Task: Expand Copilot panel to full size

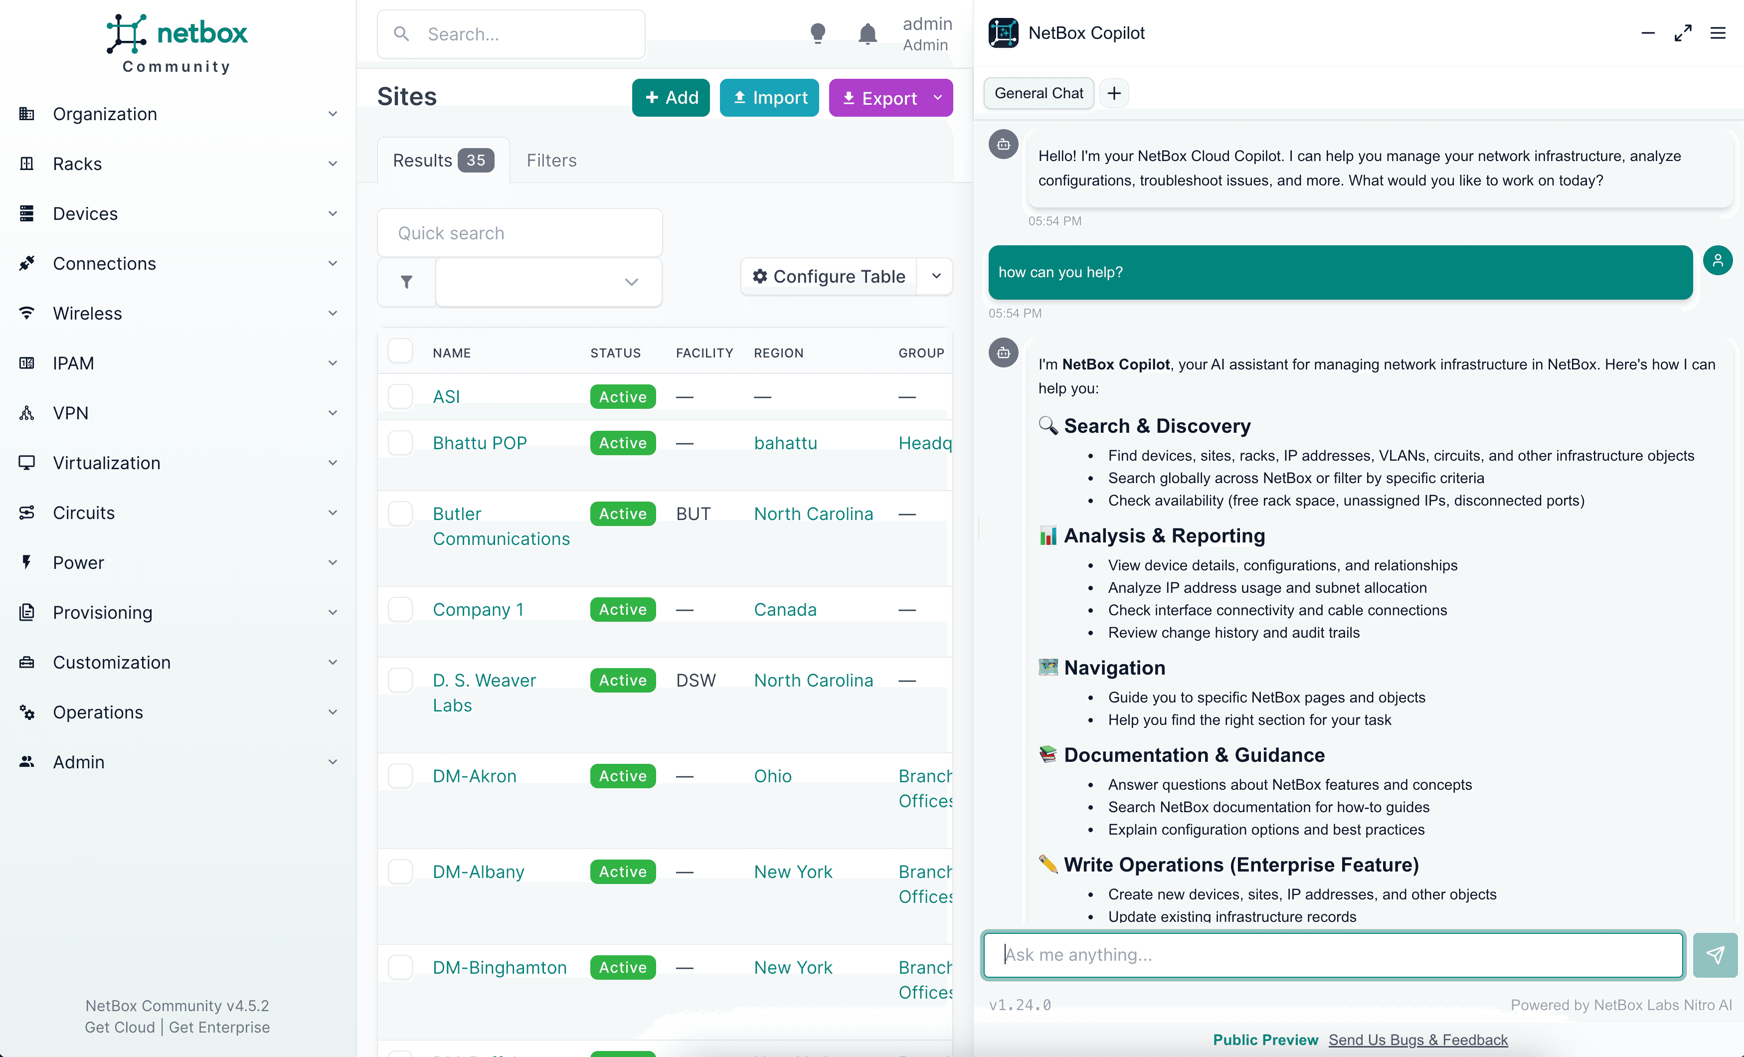Action: pos(1683,33)
